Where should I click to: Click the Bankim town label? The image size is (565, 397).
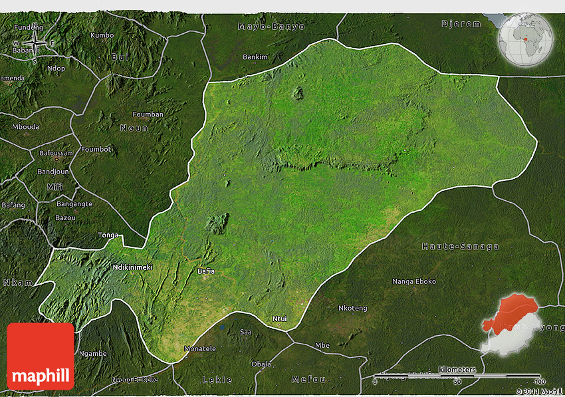255,57
